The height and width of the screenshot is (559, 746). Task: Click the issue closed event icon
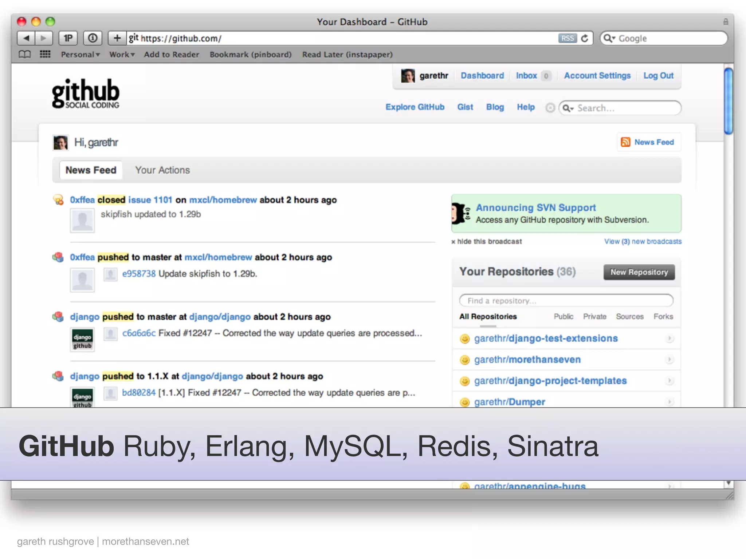(58, 200)
